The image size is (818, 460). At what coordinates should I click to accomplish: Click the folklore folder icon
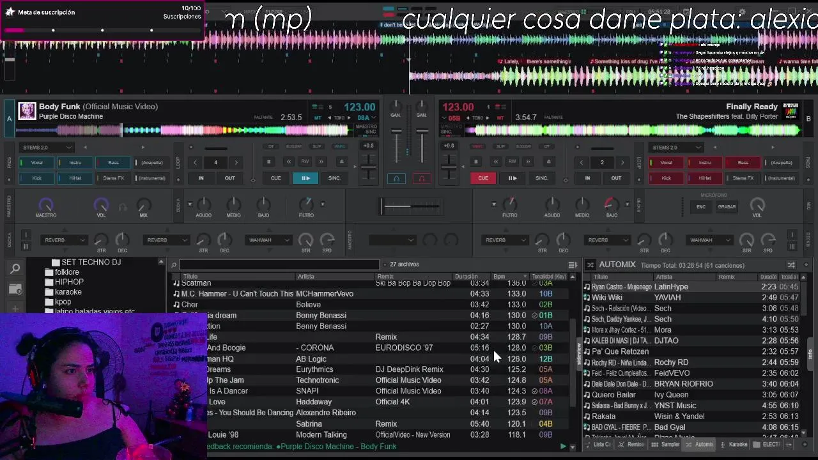[x=49, y=272]
